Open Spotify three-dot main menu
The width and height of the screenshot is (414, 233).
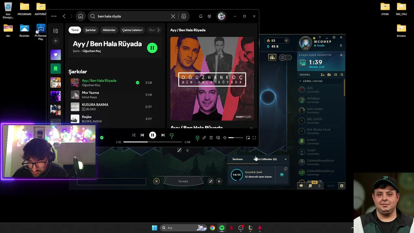point(54,16)
